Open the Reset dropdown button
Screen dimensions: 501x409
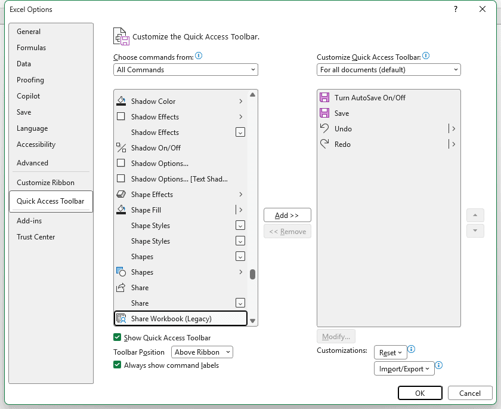pos(390,352)
